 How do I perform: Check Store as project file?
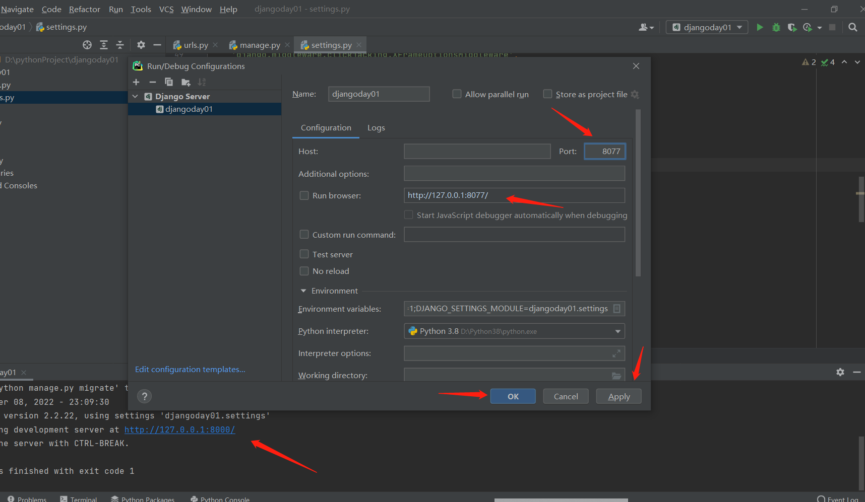(547, 94)
